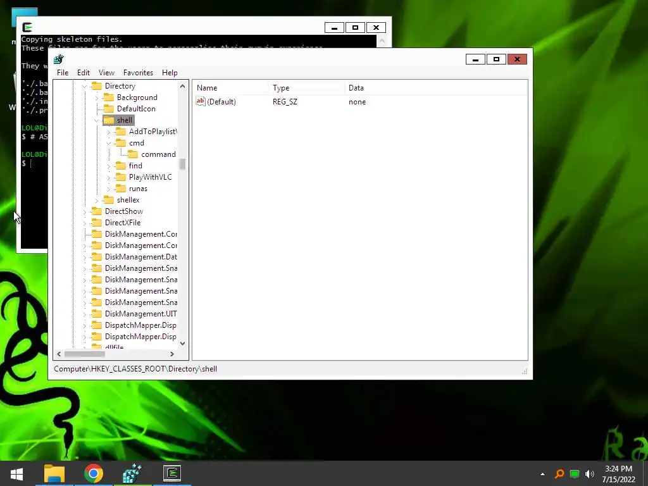Screen dimensions: 648x486
Task: Select the DiskManagement.Dat key
Action: [140, 257]
